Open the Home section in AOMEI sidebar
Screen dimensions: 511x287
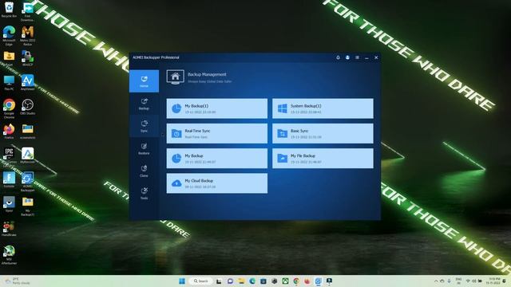coord(144,81)
